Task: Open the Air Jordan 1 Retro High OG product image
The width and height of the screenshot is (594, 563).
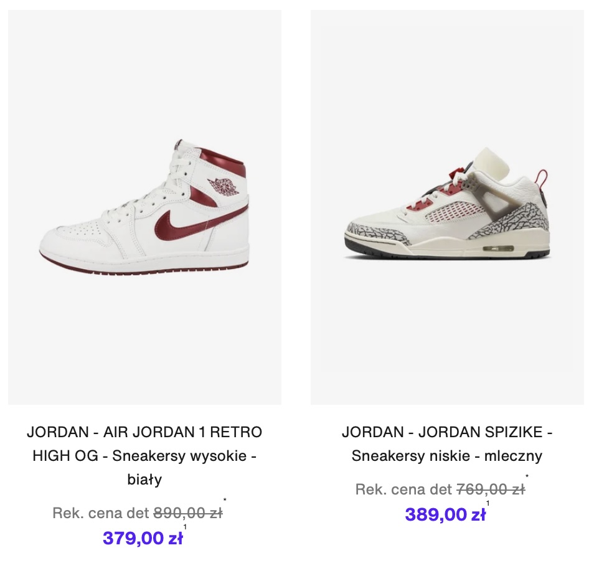Action: (144, 212)
